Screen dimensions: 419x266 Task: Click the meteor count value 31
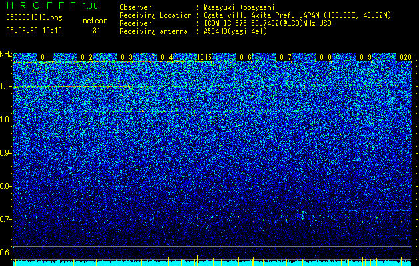tap(96, 31)
